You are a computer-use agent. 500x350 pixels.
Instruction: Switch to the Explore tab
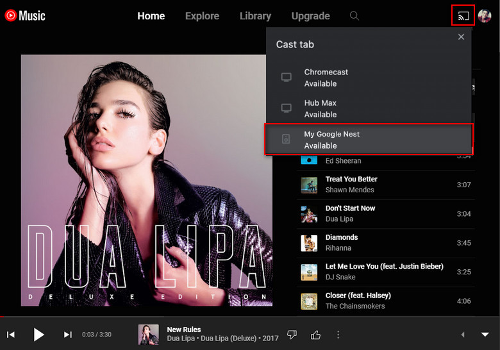(x=202, y=16)
